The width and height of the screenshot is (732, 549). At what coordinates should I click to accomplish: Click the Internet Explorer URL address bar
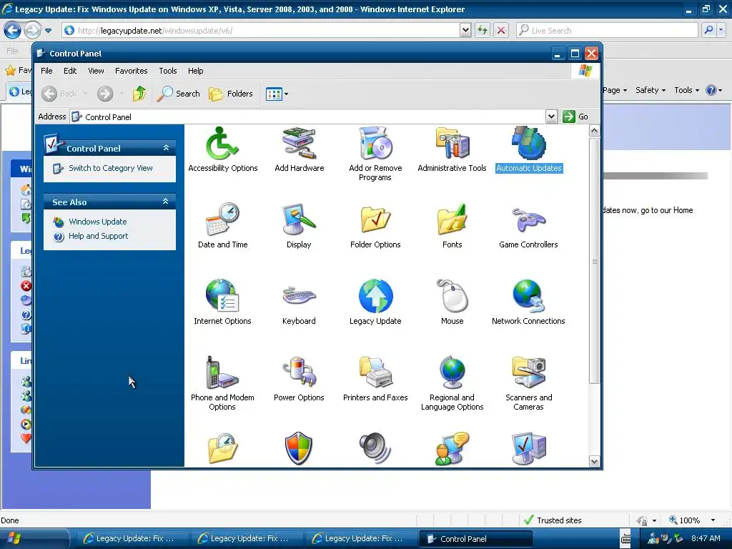[x=262, y=31]
